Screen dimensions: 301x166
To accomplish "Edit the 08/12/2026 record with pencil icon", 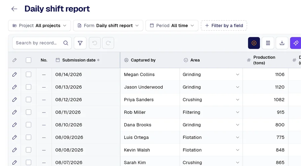I will coord(14,100).
